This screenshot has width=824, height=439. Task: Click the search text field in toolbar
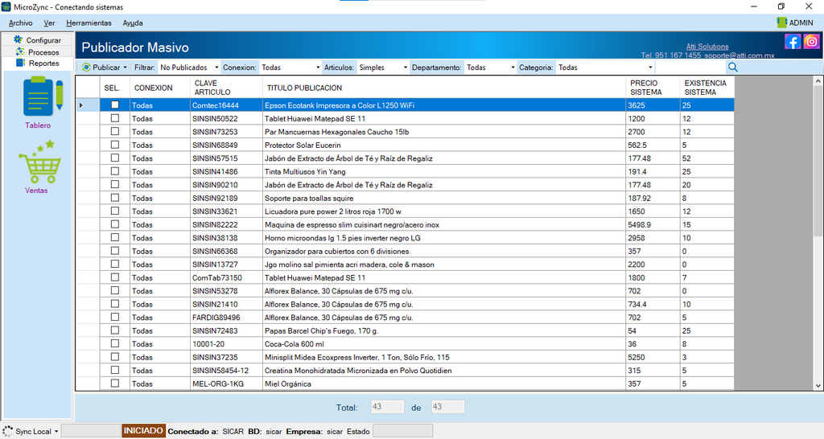pyautogui.click(x=691, y=68)
